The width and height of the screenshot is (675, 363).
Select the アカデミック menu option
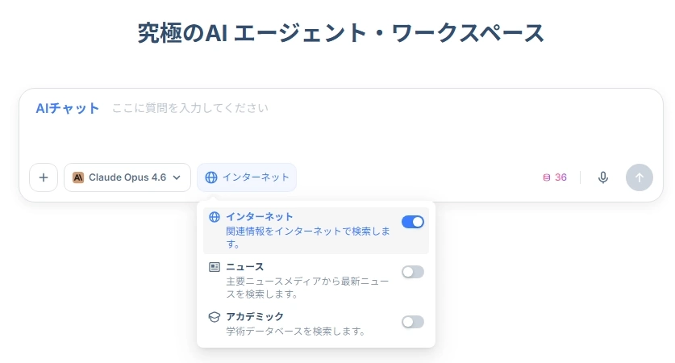pos(255,317)
